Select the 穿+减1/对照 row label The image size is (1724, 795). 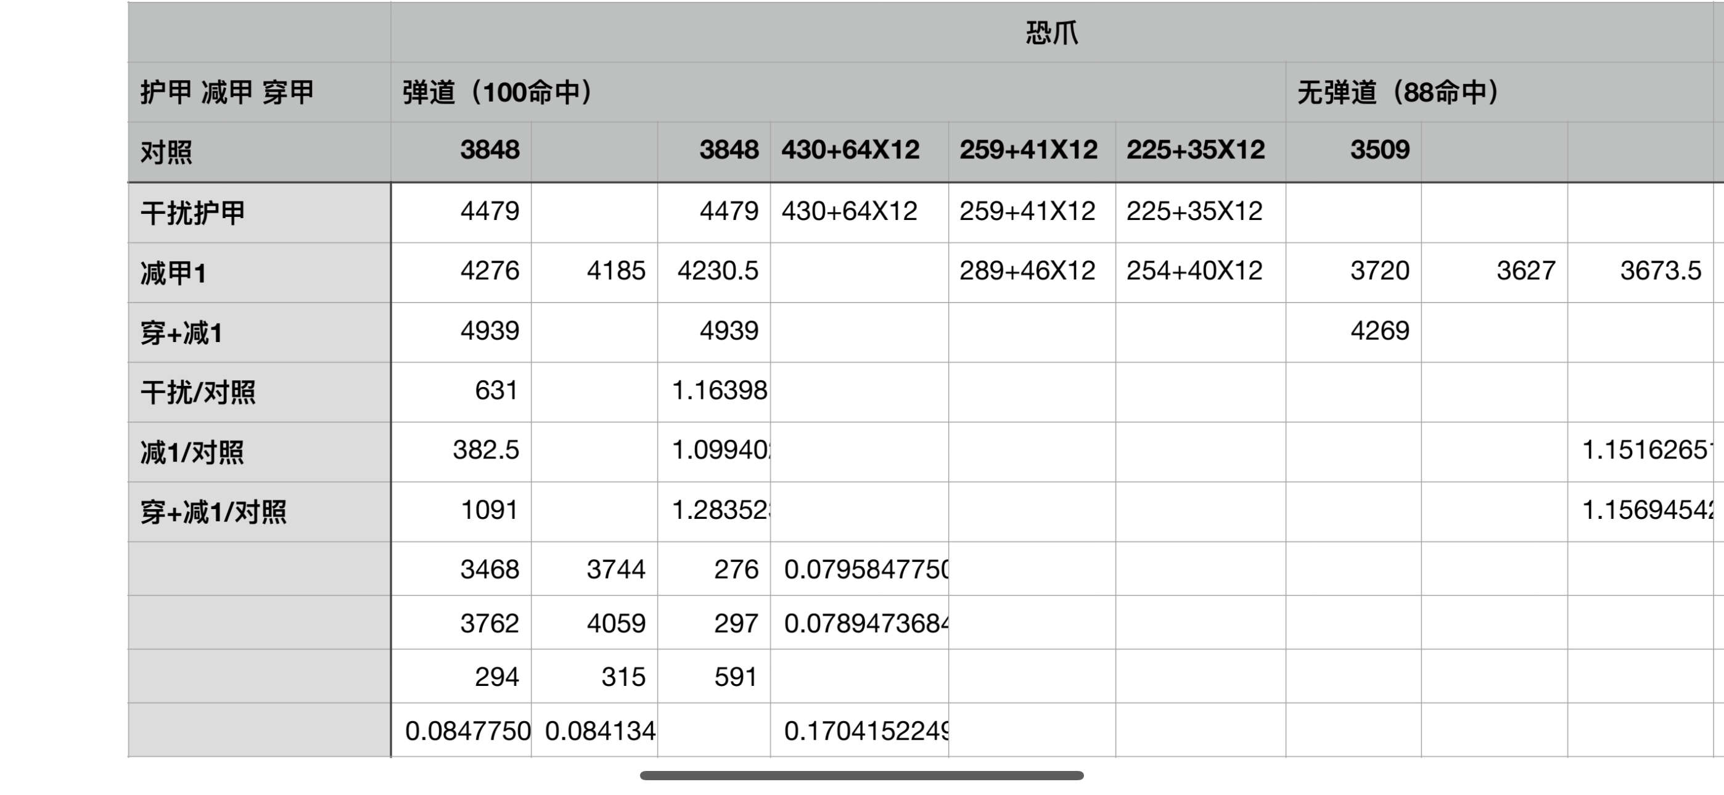(213, 513)
